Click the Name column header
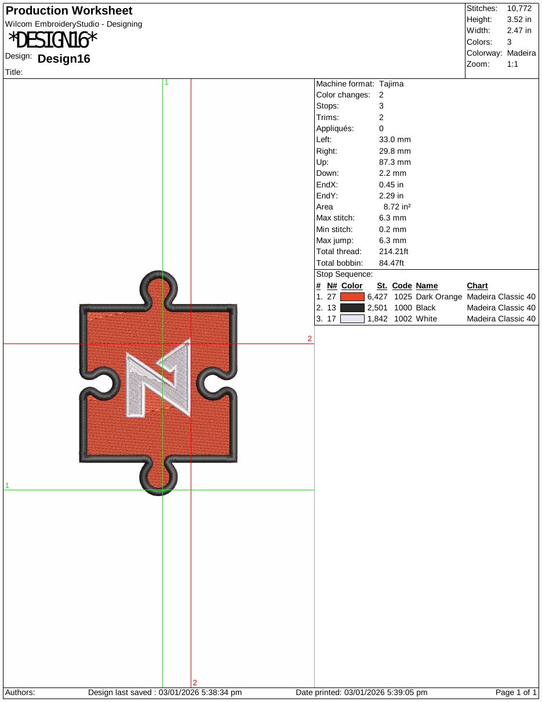 click(x=427, y=285)
